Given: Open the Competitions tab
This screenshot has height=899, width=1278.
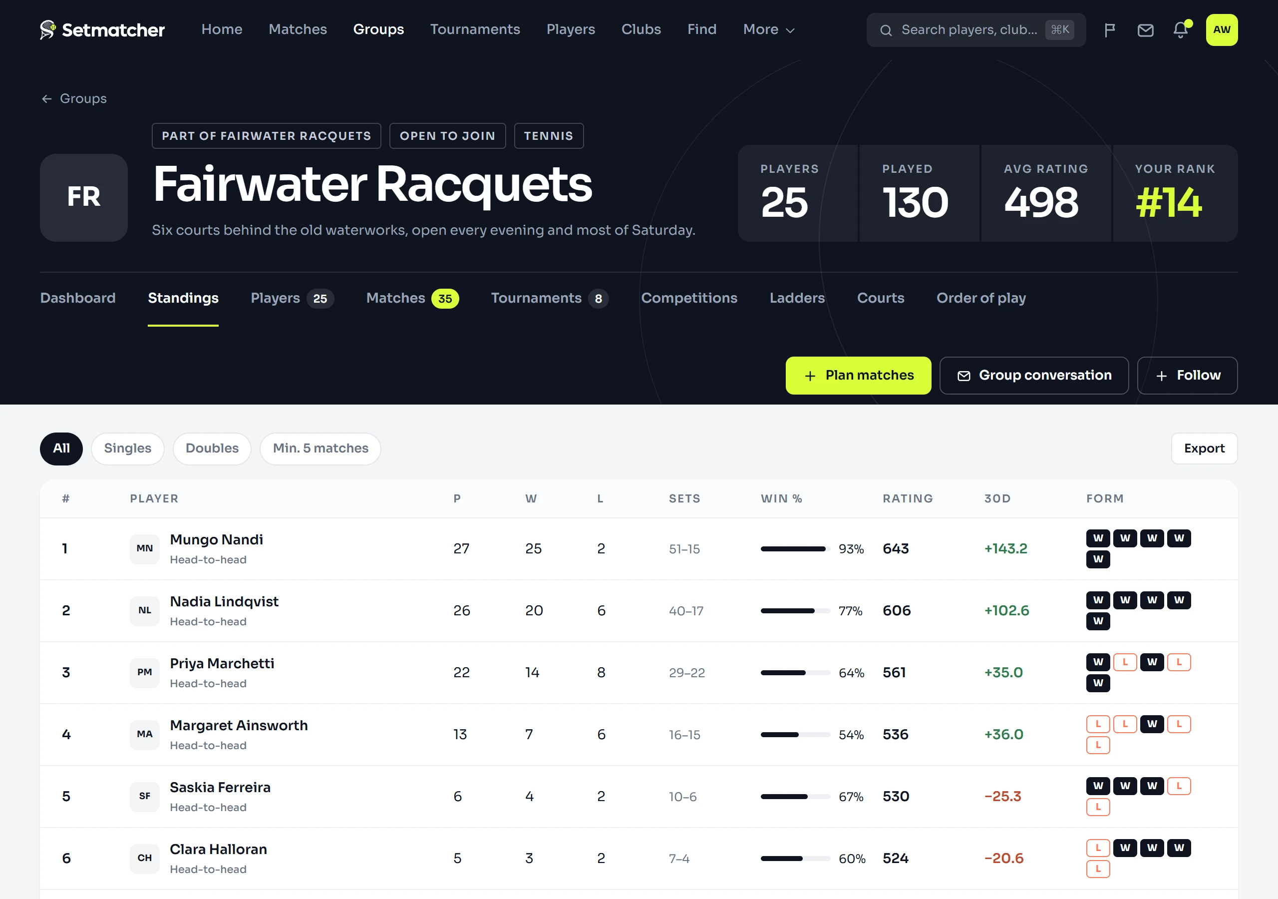Looking at the screenshot, I should click(x=689, y=298).
